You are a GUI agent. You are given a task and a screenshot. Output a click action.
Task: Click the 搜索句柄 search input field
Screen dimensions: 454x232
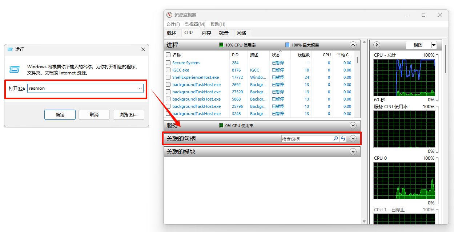306,139
